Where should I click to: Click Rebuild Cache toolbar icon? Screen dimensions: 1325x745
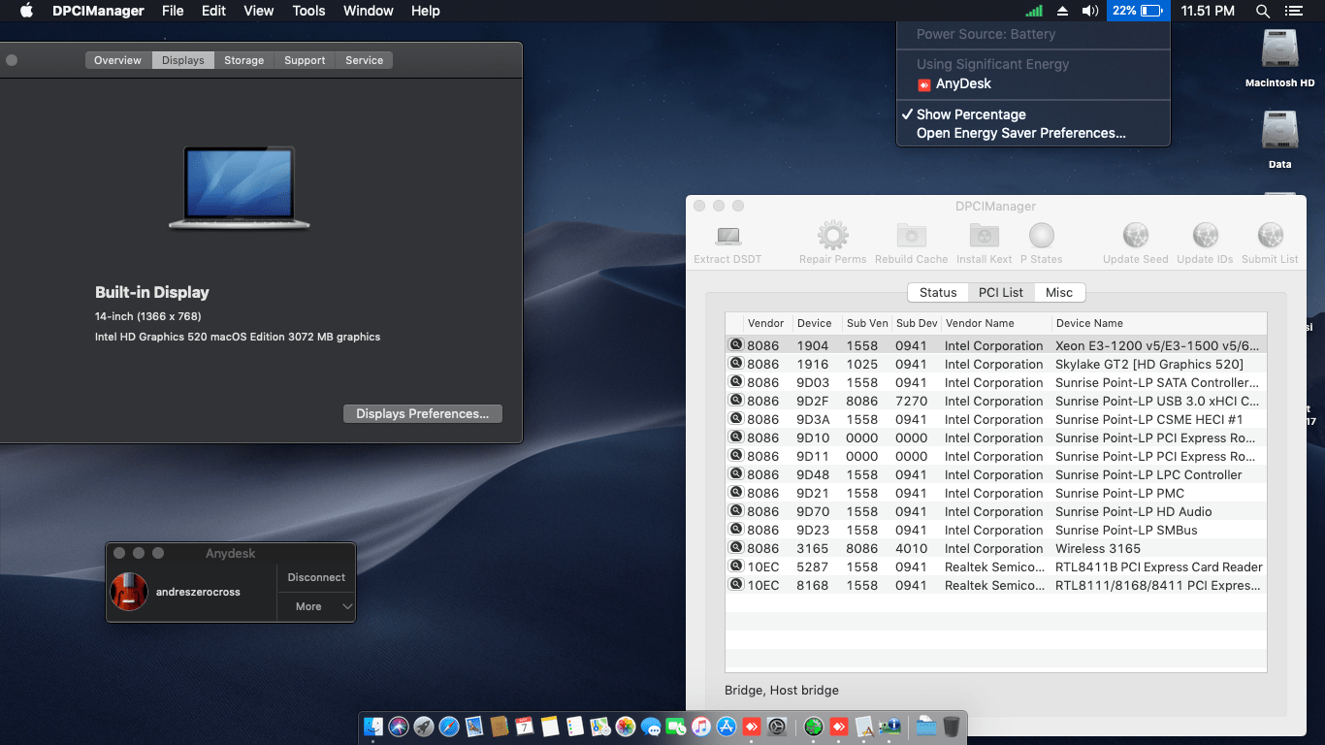tap(911, 236)
